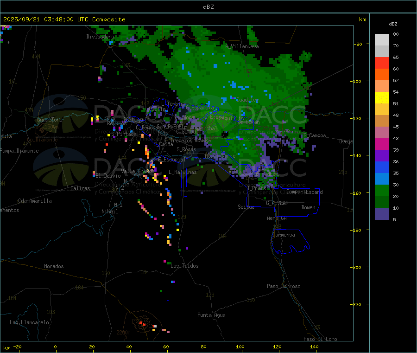Click the timestamp text 2025/09/21 03:48:00 UTC Composite

64,19
